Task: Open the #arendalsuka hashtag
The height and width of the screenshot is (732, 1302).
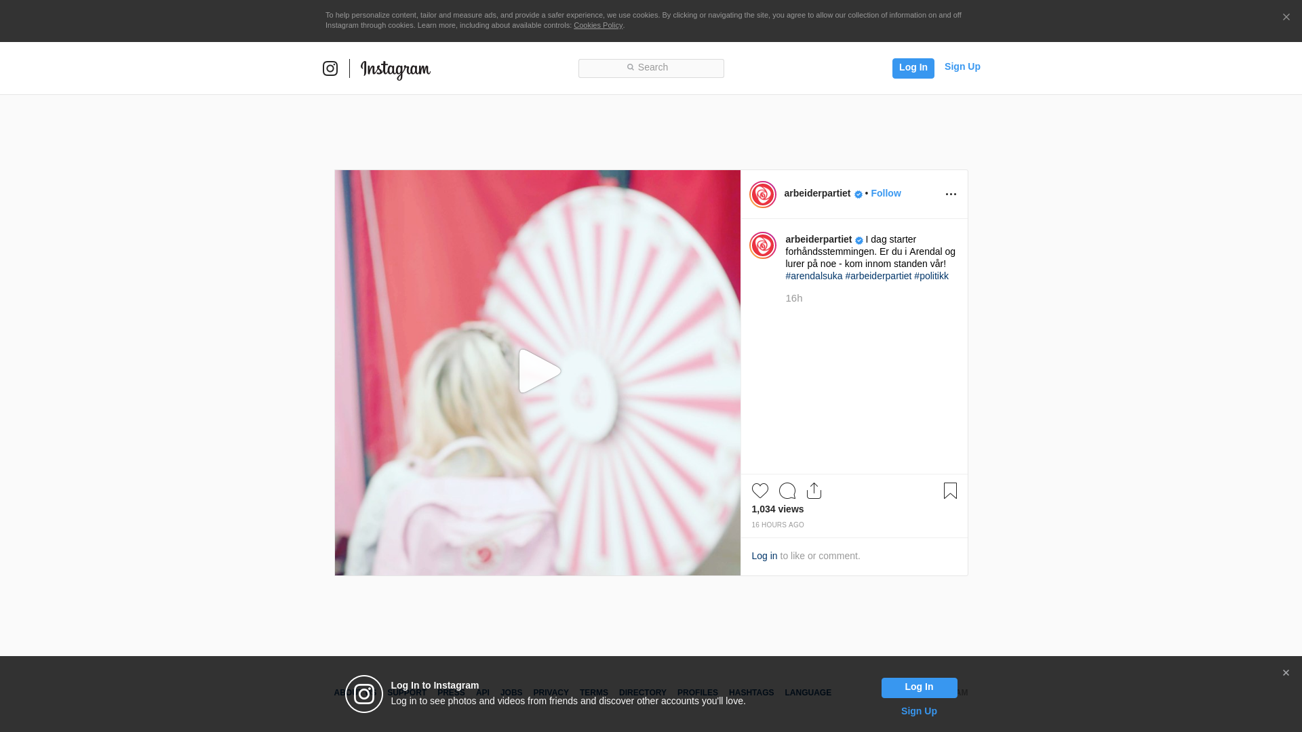Action: pyautogui.click(x=814, y=276)
